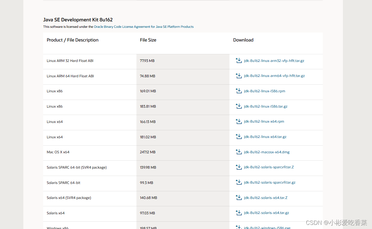Download jdk-8u162-solaris-x64.tar.gz file link
The width and height of the screenshot is (372, 229).
(x=267, y=213)
